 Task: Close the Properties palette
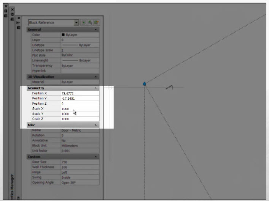coord(19,18)
